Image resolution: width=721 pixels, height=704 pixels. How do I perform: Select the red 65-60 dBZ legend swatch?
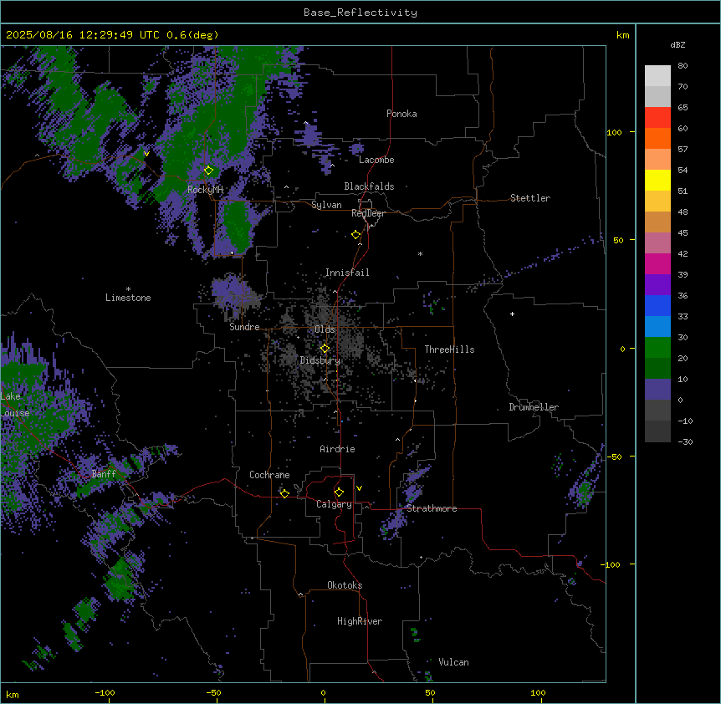pyautogui.click(x=657, y=118)
